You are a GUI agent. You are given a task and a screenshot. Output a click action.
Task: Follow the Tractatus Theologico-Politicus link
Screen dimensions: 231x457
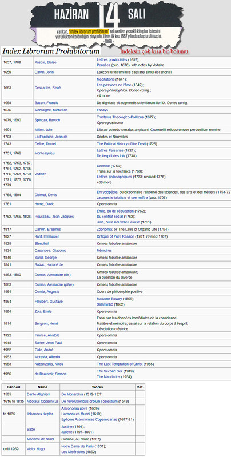[x=120, y=117]
